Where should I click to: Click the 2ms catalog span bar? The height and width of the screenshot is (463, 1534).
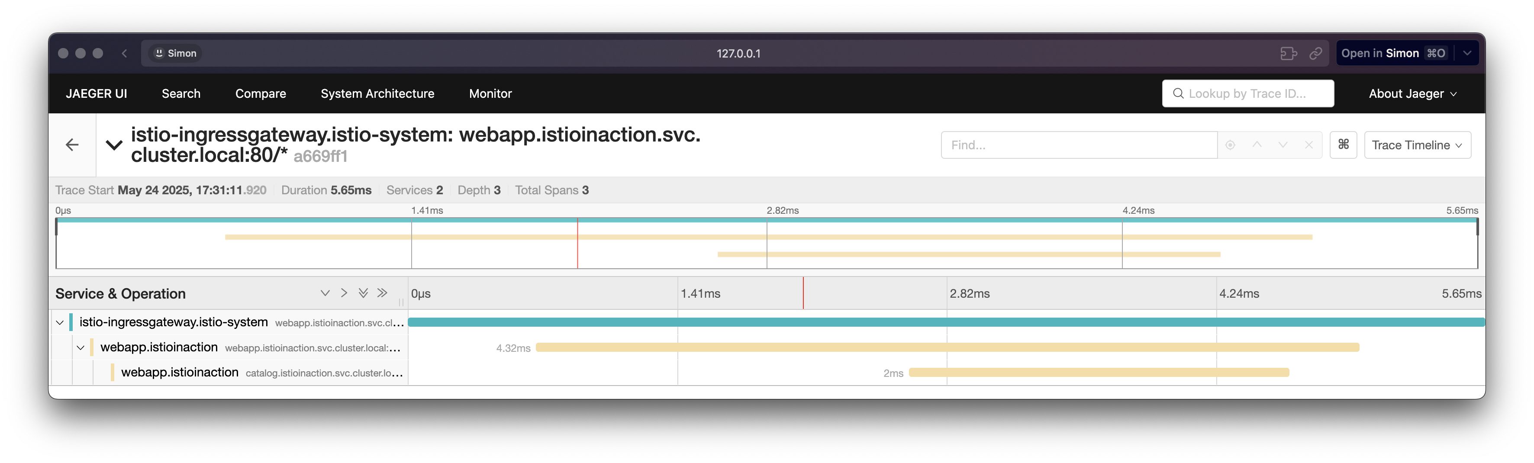[x=1099, y=373]
